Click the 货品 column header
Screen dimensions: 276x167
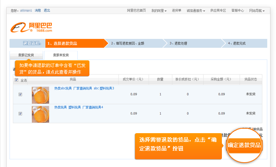click(73, 79)
